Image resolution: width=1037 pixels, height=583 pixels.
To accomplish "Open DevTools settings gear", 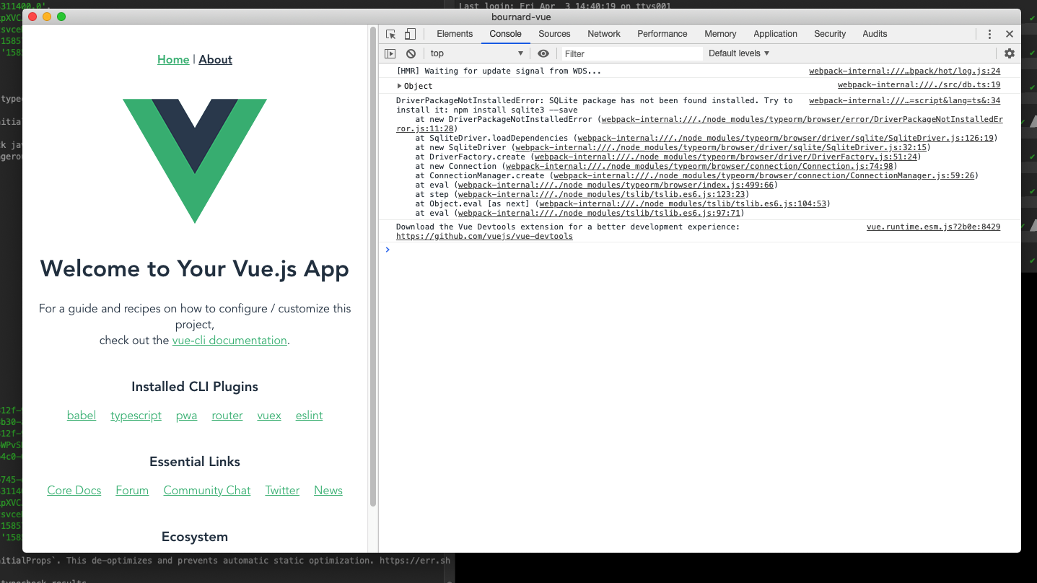I will tap(1009, 53).
